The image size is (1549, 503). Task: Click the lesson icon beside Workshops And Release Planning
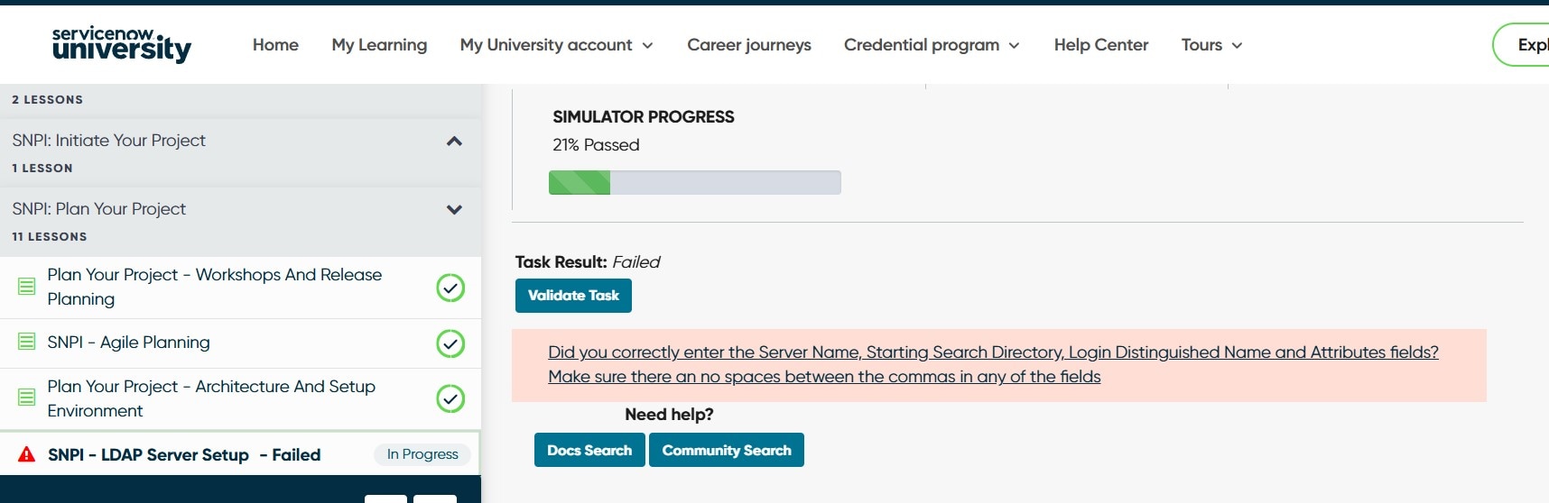click(x=27, y=287)
